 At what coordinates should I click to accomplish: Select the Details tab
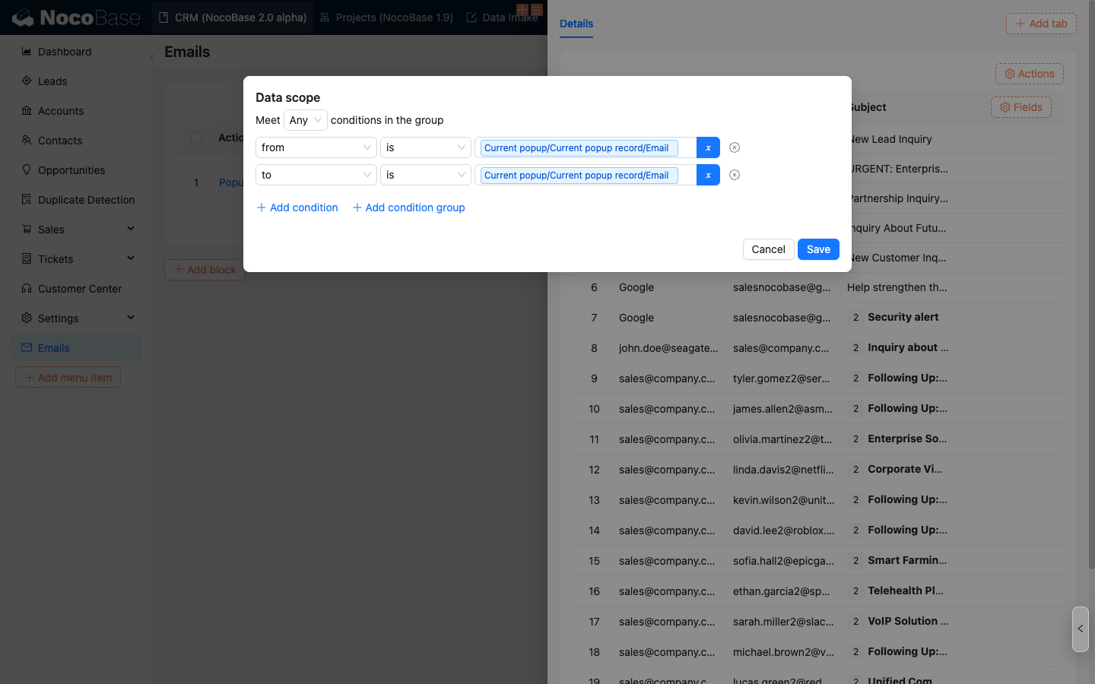576,24
